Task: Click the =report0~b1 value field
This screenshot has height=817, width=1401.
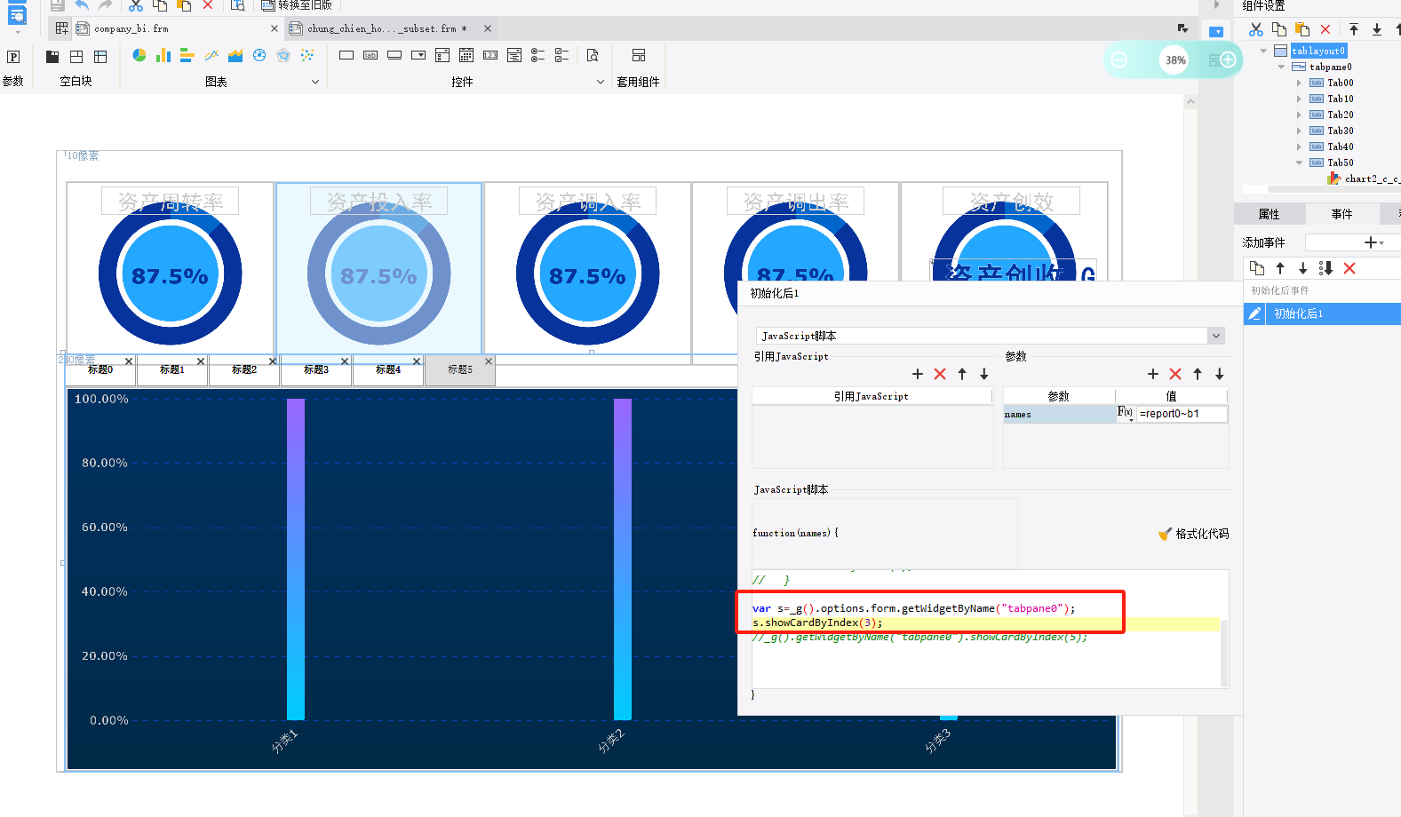Action: pyautogui.click(x=1182, y=414)
